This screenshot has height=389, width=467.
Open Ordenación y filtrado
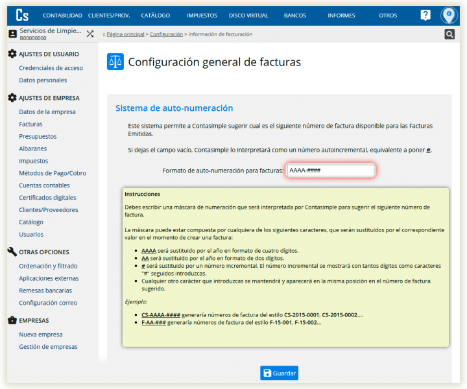point(48,266)
